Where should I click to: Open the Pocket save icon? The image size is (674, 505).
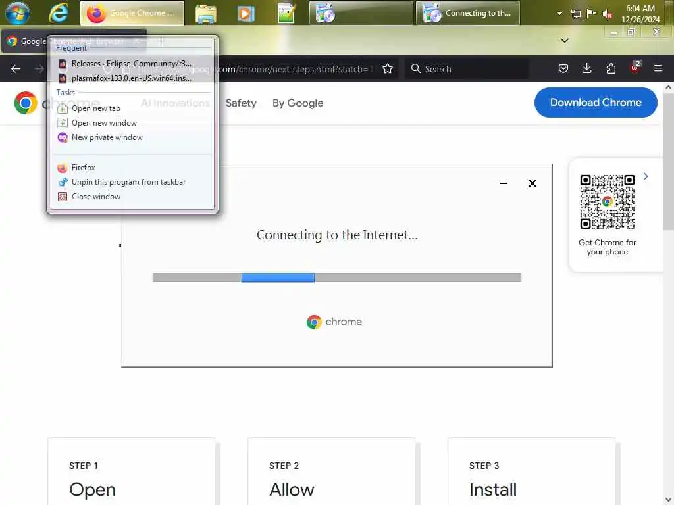pos(563,68)
